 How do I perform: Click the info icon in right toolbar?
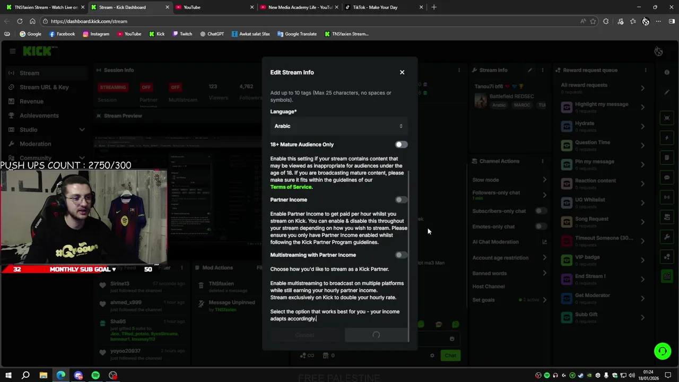tap(667, 72)
